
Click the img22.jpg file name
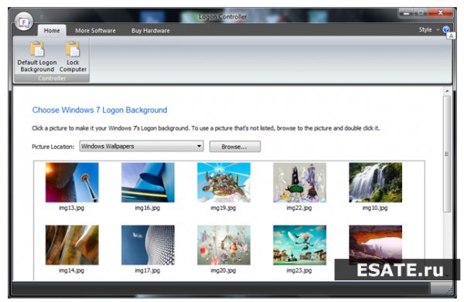tap(299, 208)
